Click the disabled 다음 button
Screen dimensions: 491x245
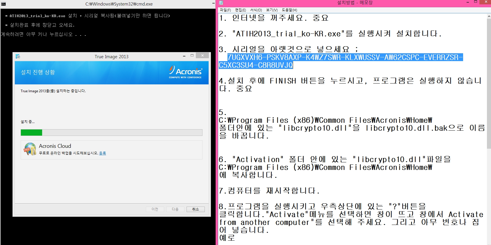point(175,209)
